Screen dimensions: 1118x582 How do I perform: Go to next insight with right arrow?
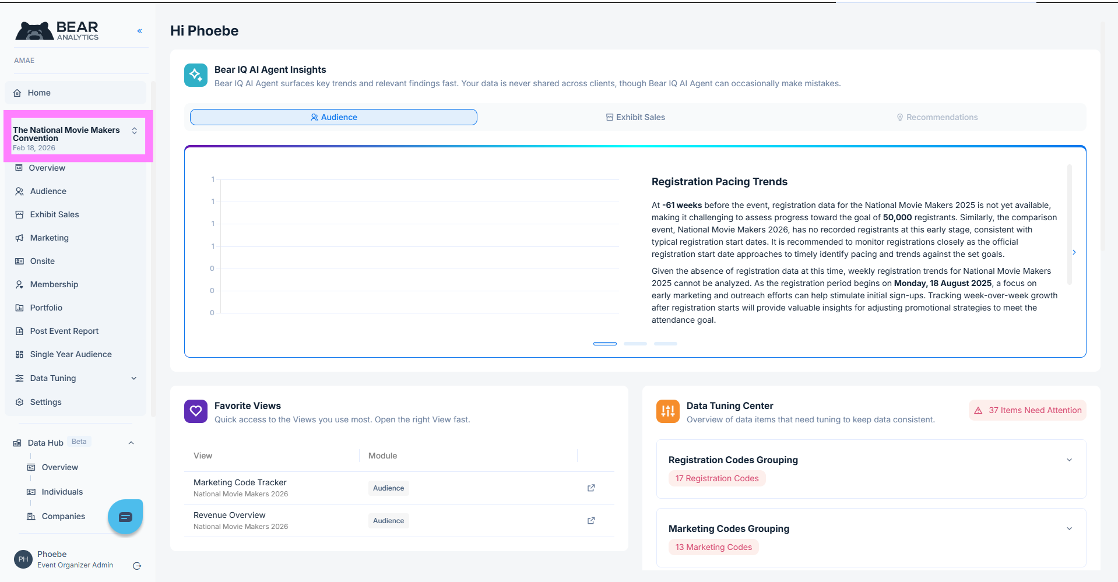point(1074,252)
